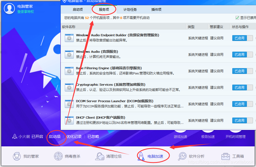Click 状态与操作 column header
256x167 pixels.
[240, 27]
